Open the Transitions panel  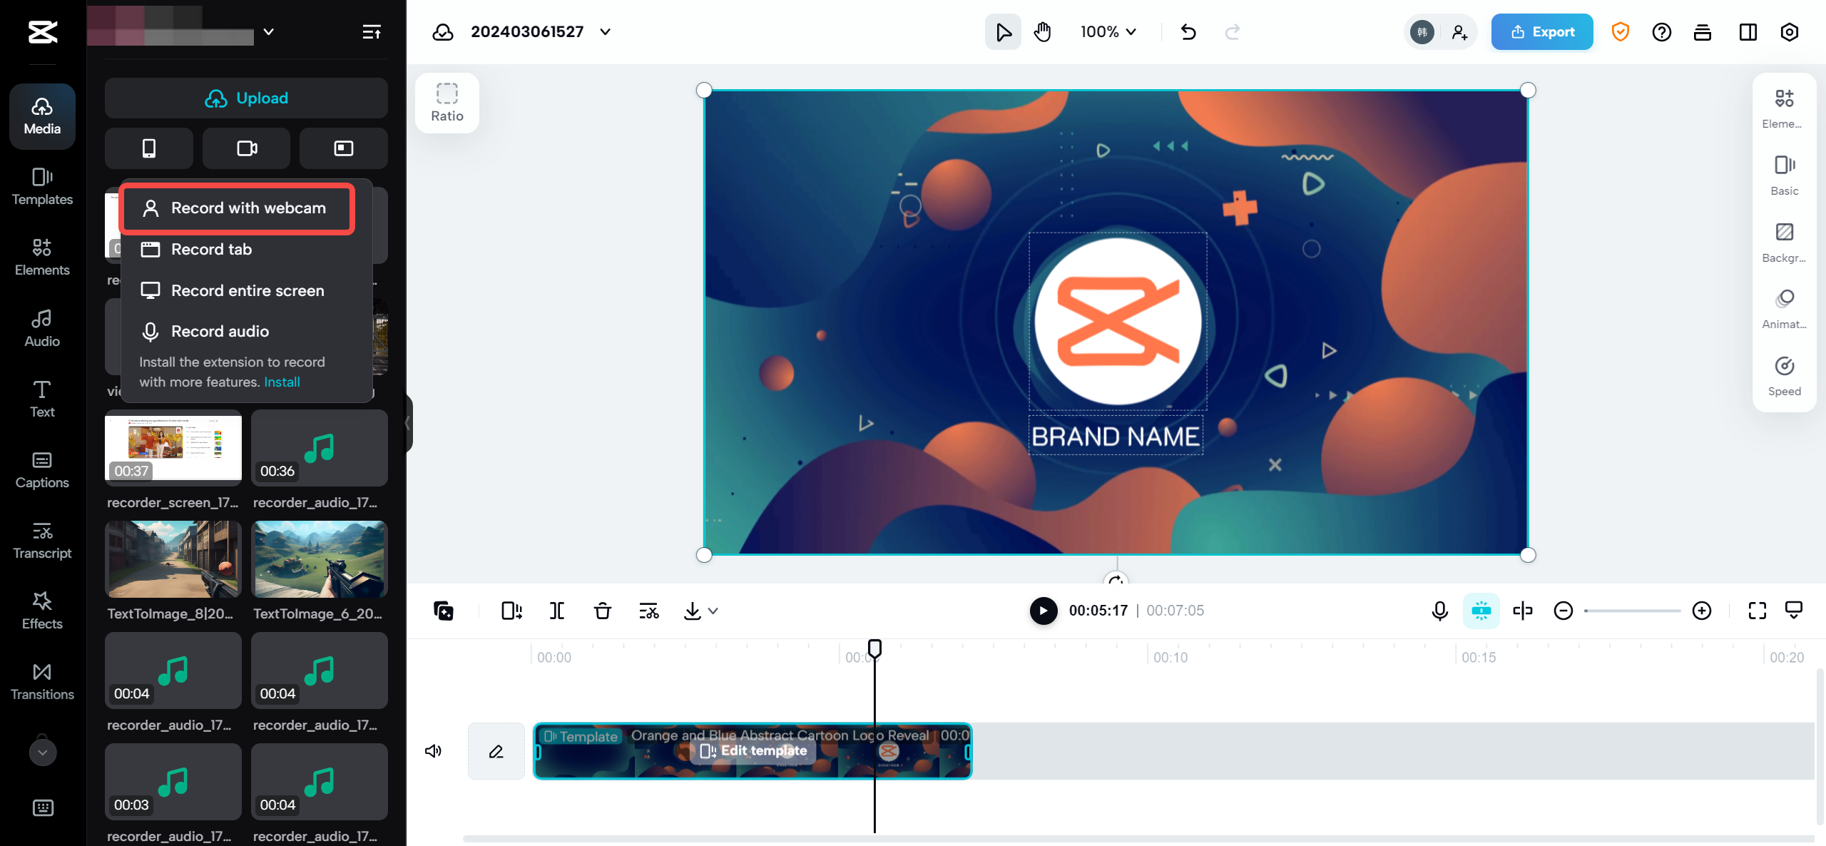(41, 681)
